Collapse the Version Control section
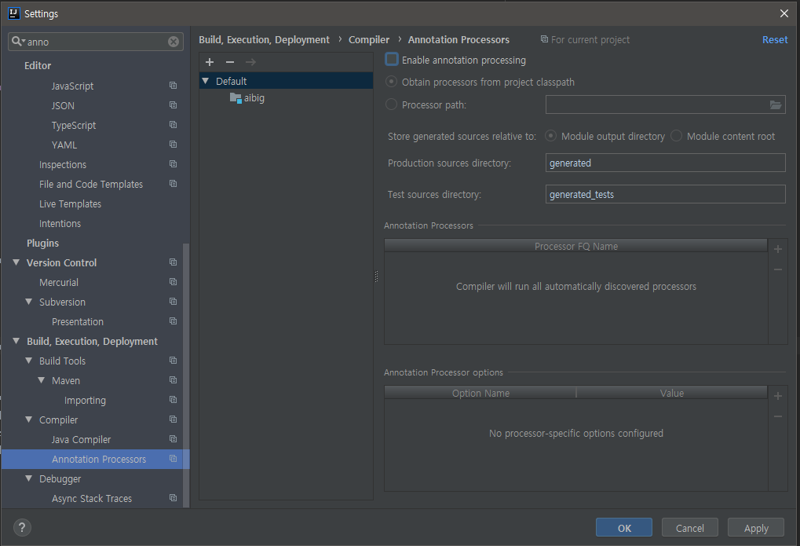 click(16, 262)
